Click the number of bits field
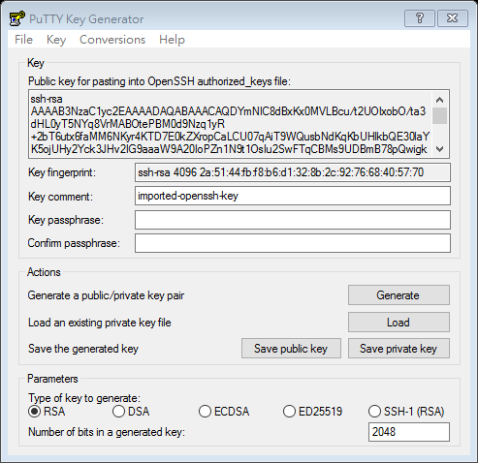Image resolution: width=478 pixels, height=463 pixels. 409,432
